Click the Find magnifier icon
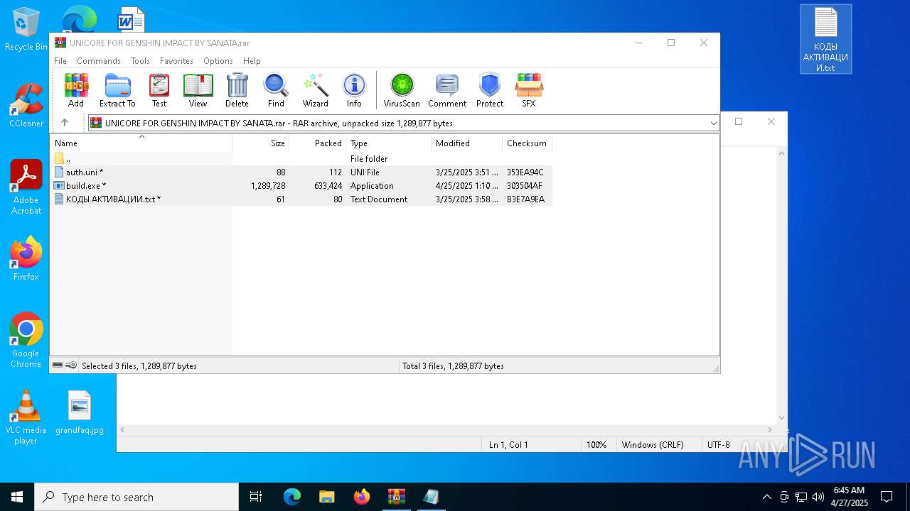The height and width of the screenshot is (511, 910). (276, 90)
